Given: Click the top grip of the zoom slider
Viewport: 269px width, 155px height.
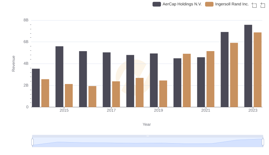Looking at the screenshot, I should pos(148,136).
